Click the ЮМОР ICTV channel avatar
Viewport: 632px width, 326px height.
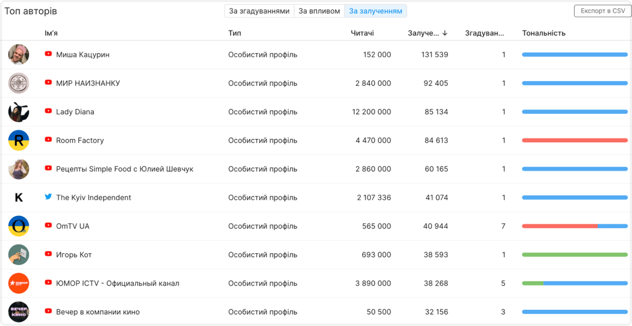coord(19,284)
